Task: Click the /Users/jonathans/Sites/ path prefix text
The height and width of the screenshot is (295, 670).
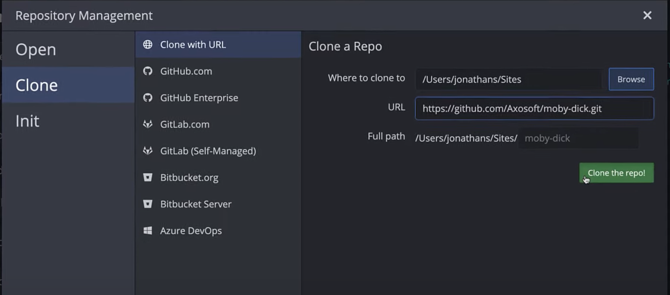Action: click(466, 138)
